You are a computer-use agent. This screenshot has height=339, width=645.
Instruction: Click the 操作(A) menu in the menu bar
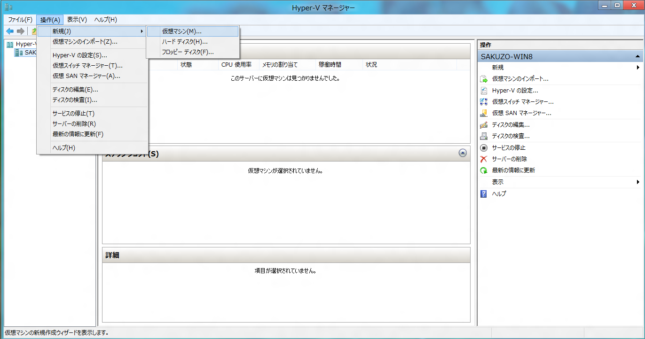click(50, 20)
